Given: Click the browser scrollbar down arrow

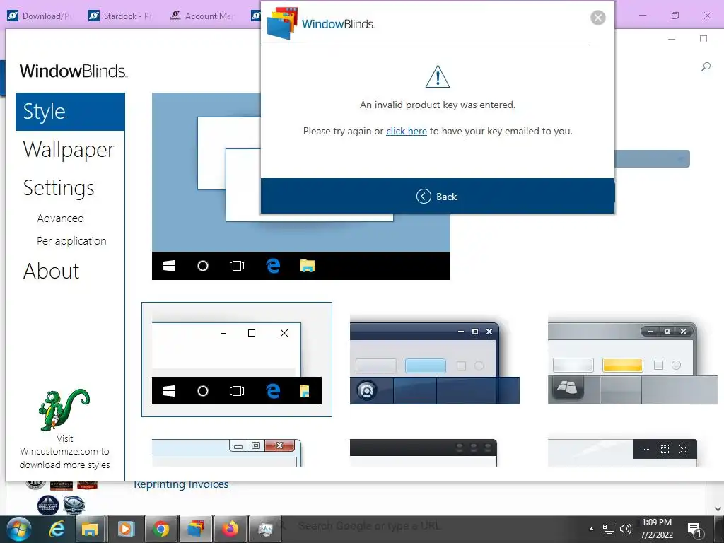Looking at the screenshot, I should coord(718,509).
